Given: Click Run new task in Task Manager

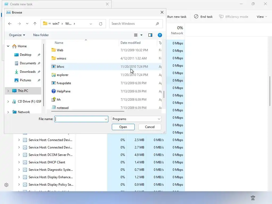Looking at the screenshot, I should point(177,17).
